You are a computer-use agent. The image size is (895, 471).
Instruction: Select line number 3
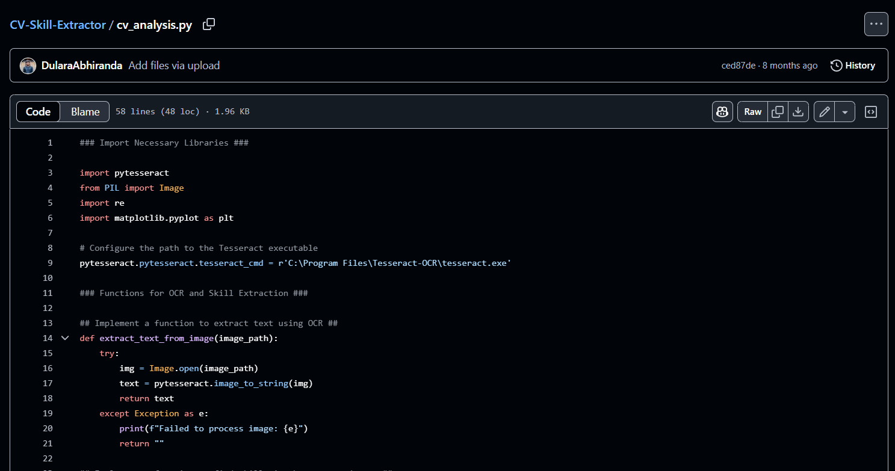50,173
